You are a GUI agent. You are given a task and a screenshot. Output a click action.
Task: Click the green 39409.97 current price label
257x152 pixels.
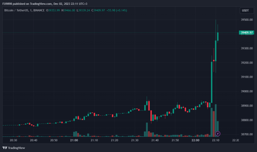coord(246,33)
